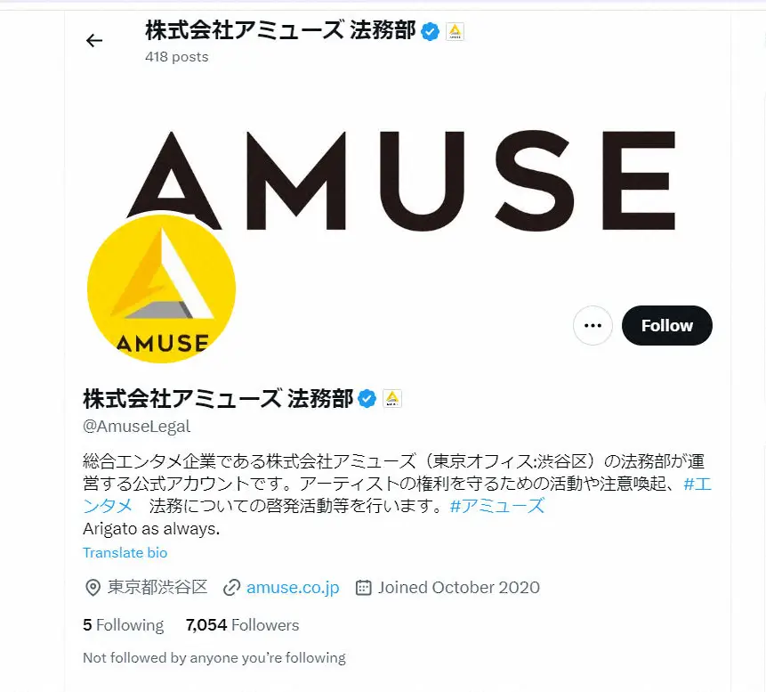View the 5 Following list
The image size is (766, 692).
point(123,625)
